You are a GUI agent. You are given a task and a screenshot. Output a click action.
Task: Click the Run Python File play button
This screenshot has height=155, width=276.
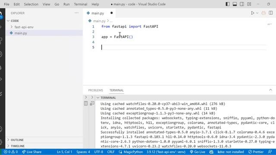253,13
